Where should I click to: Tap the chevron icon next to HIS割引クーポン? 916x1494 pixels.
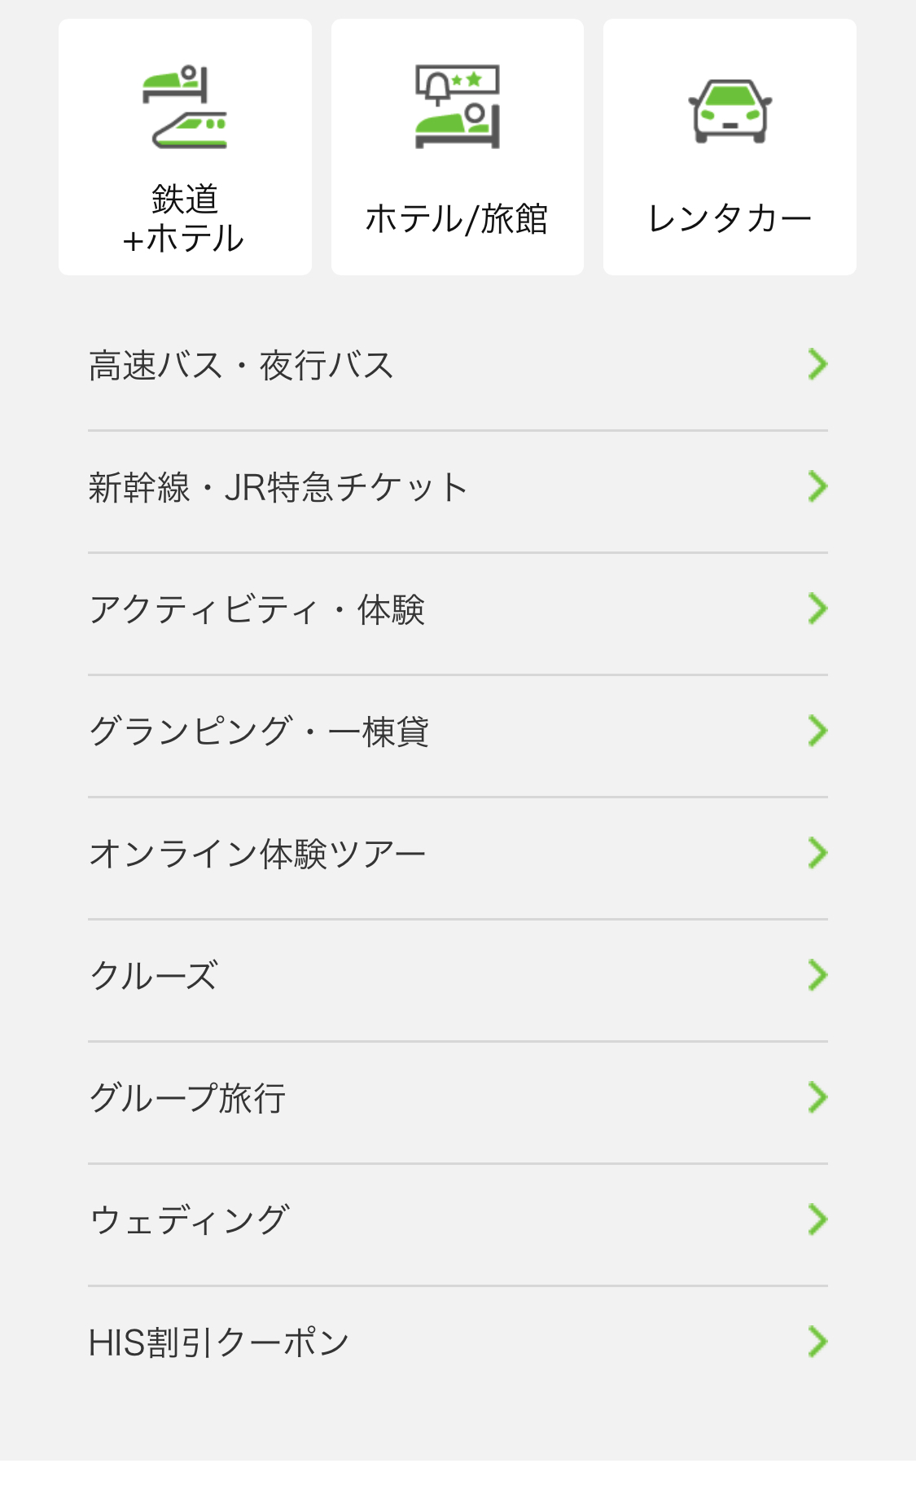[x=817, y=1342]
